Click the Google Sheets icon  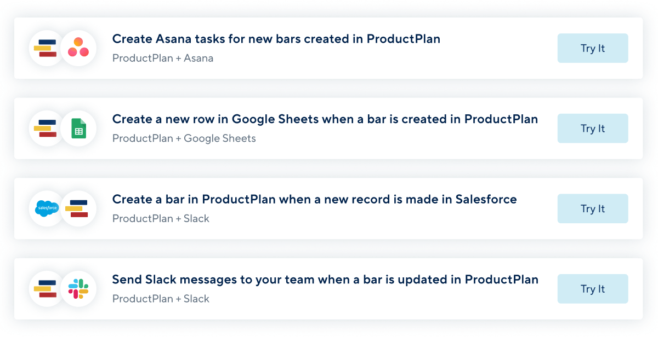pos(78,129)
